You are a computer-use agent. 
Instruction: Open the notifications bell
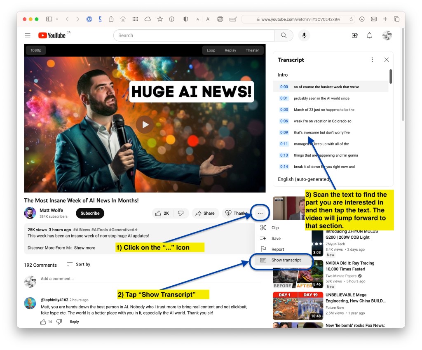pos(369,35)
